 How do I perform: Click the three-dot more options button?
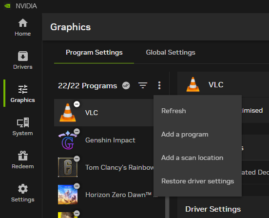tap(159, 85)
